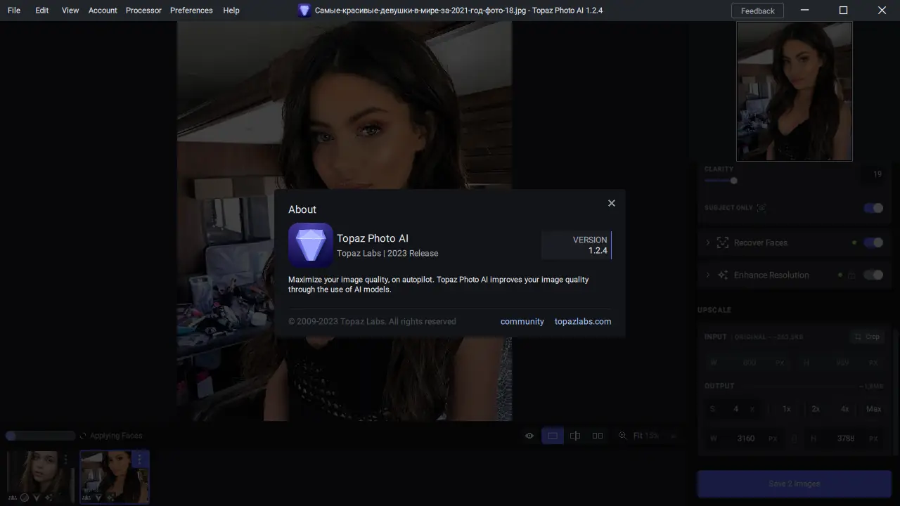Toggle the Recover Faces switch
Image resolution: width=900 pixels, height=506 pixels.
click(873, 242)
